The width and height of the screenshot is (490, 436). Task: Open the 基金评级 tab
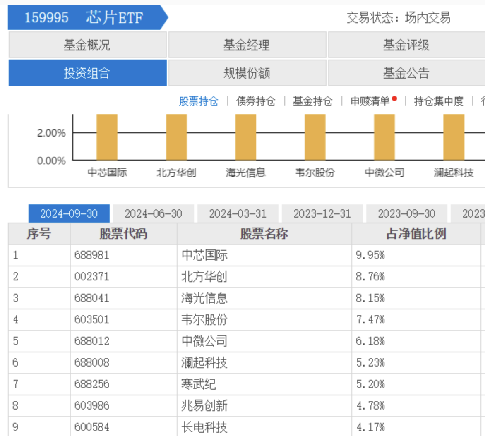coord(406,45)
